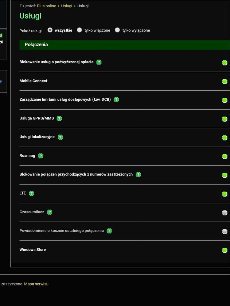Open help for Blokowanie usług o podwyższonej opłacie

99,62
